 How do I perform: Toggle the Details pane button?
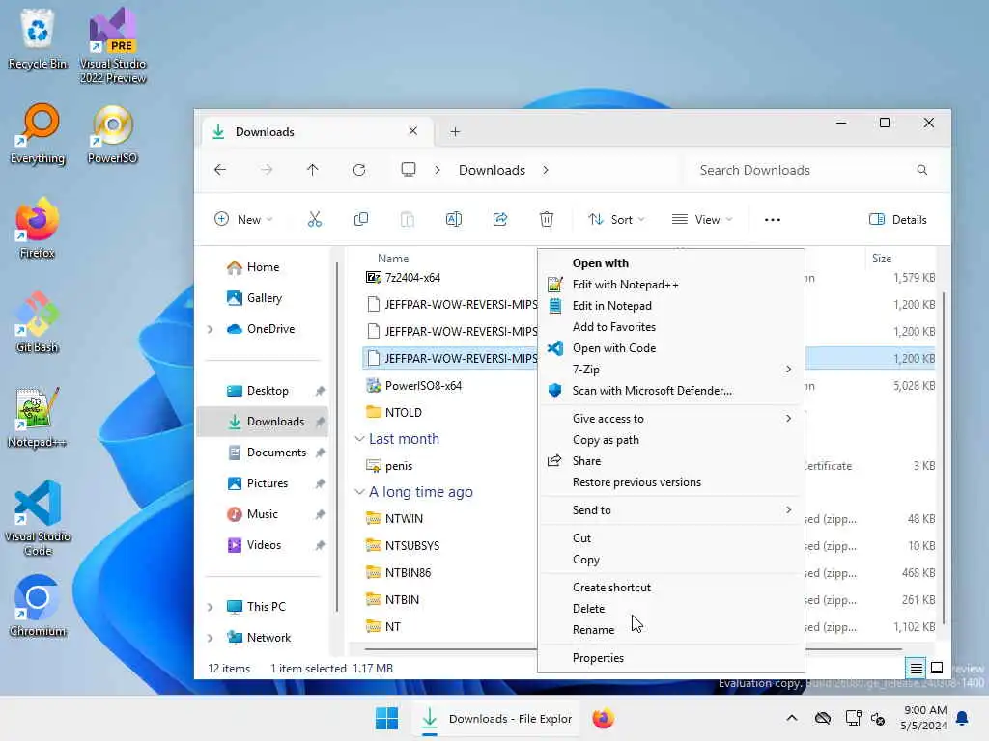tap(897, 219)
